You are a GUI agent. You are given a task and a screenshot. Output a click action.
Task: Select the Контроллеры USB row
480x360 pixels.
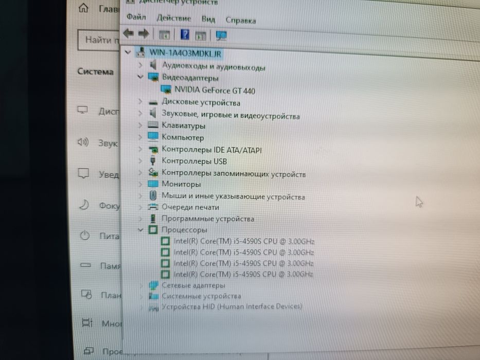(x=194, y=161)
